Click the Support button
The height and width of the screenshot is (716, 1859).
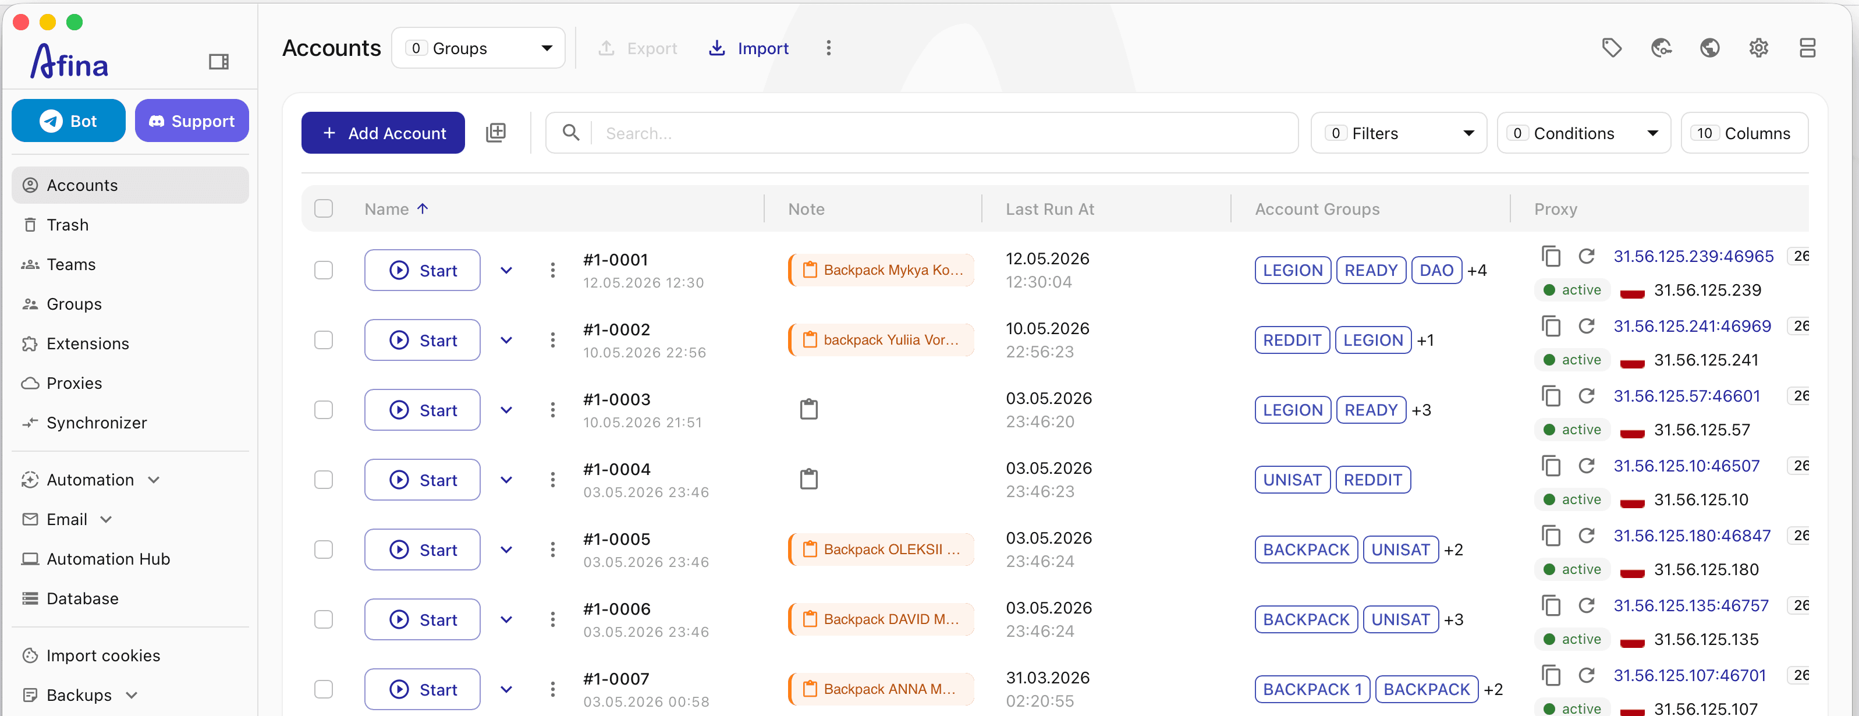(192, 121)
